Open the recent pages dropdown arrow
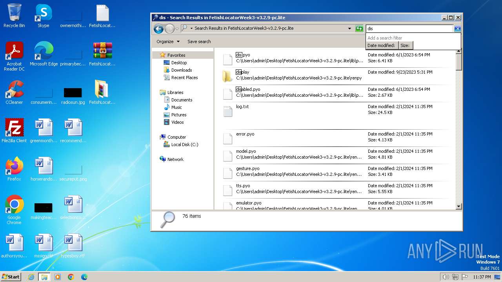The image size is (502, 282). [177, 29]
